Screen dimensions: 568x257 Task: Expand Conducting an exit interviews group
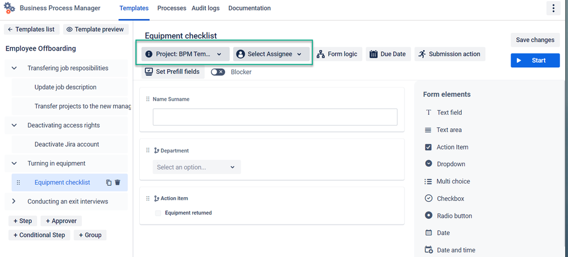pyautogui.click(x=14, y=201)
